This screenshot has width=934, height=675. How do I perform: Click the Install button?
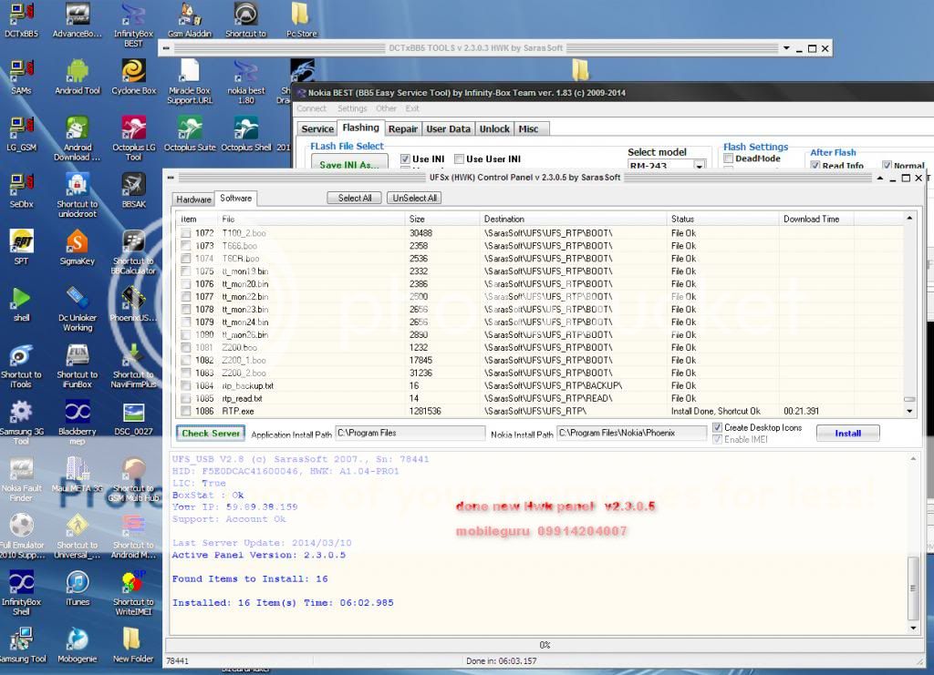coord(847,434)
